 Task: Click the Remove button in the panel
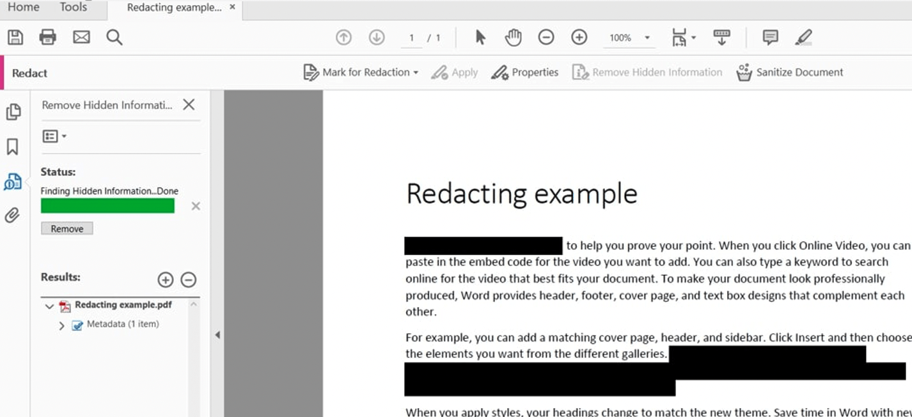[x=67, y=228]
